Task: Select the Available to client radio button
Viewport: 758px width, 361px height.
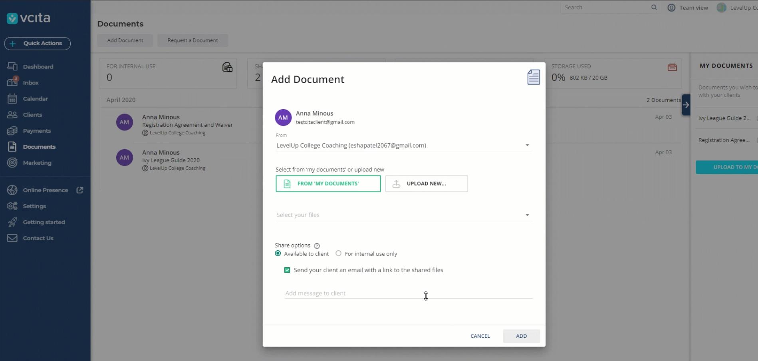Action: pyautogui.click(x=278, y=253)
